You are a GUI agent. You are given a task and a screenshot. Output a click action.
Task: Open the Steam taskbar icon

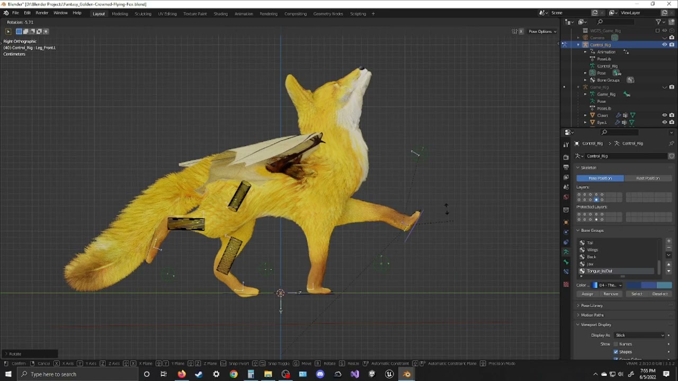199,374
